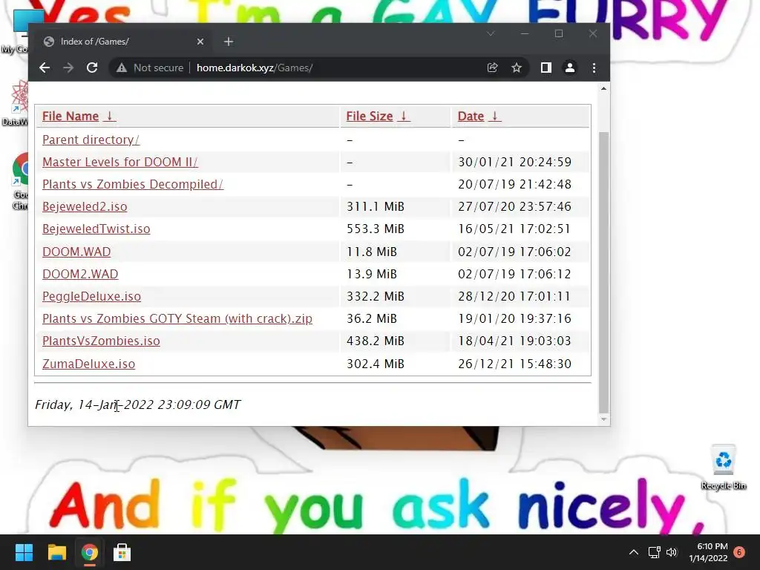Sort listing by File Name header
Screen dimensions: 760x570
[79, 117]
